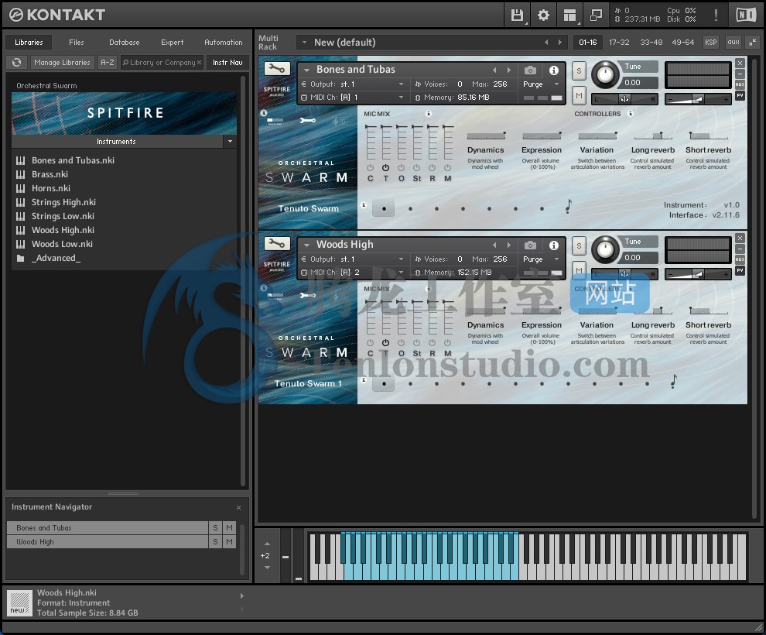This screenshot has height=635, width=766.
Task: Open the wrench edit icon for Bones and Tubas
Action: coord(277,69)
